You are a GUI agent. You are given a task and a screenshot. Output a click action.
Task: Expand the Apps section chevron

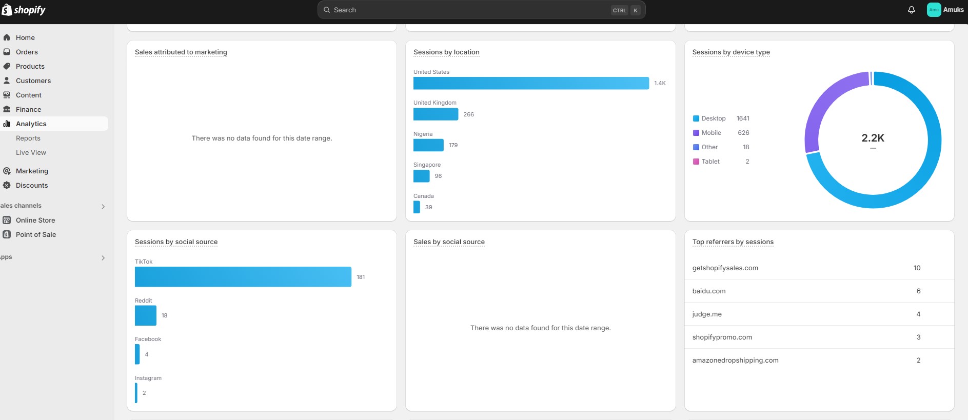point(103,257)
